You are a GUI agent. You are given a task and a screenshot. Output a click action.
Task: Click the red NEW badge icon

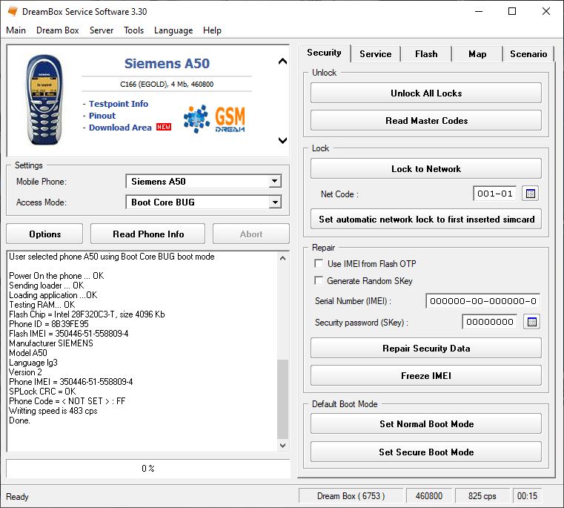[163, 128]
